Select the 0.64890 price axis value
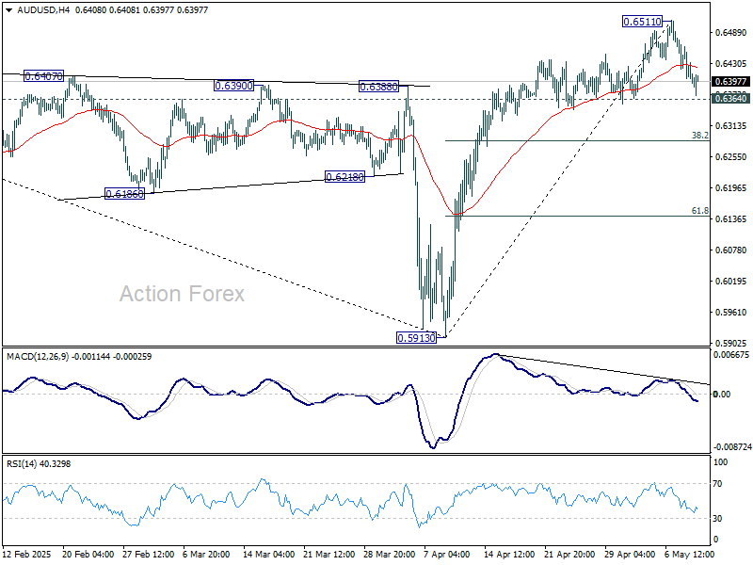 731,33
